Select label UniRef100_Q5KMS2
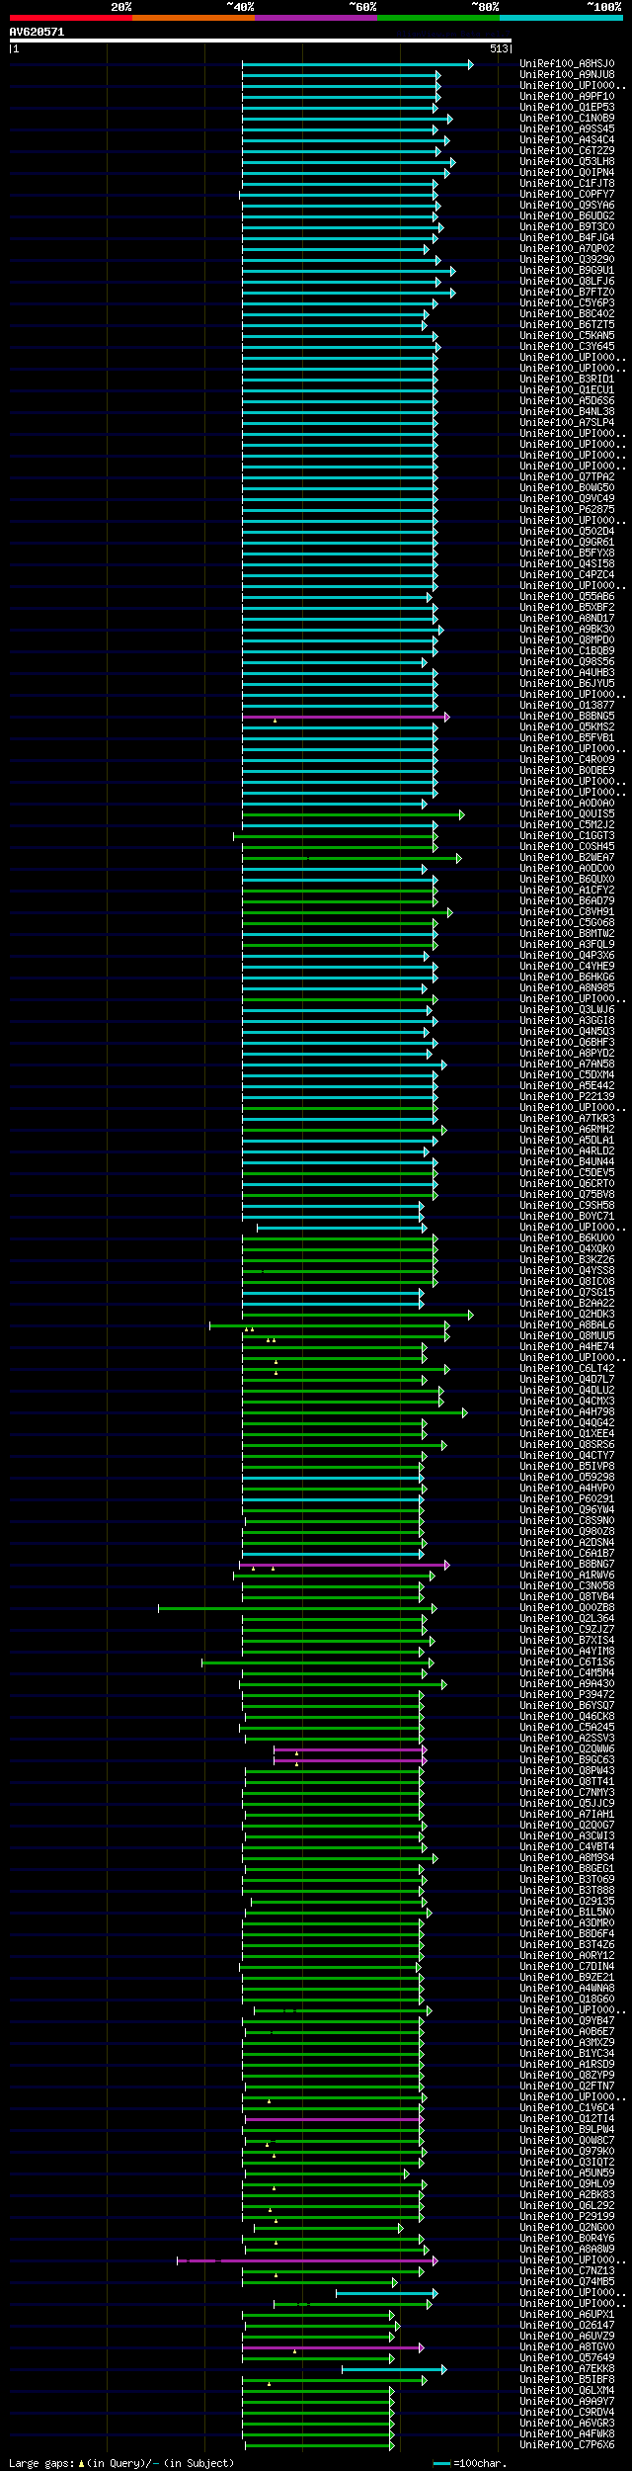Screen dimensions: 632x2471 tap(567, 727)
